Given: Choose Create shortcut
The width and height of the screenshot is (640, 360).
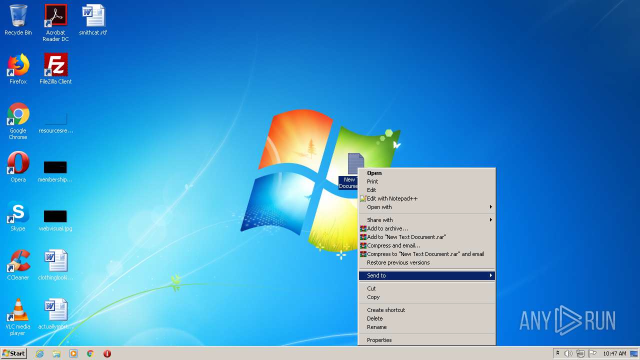Looking at the screenshot, I should tap(427, 310).
